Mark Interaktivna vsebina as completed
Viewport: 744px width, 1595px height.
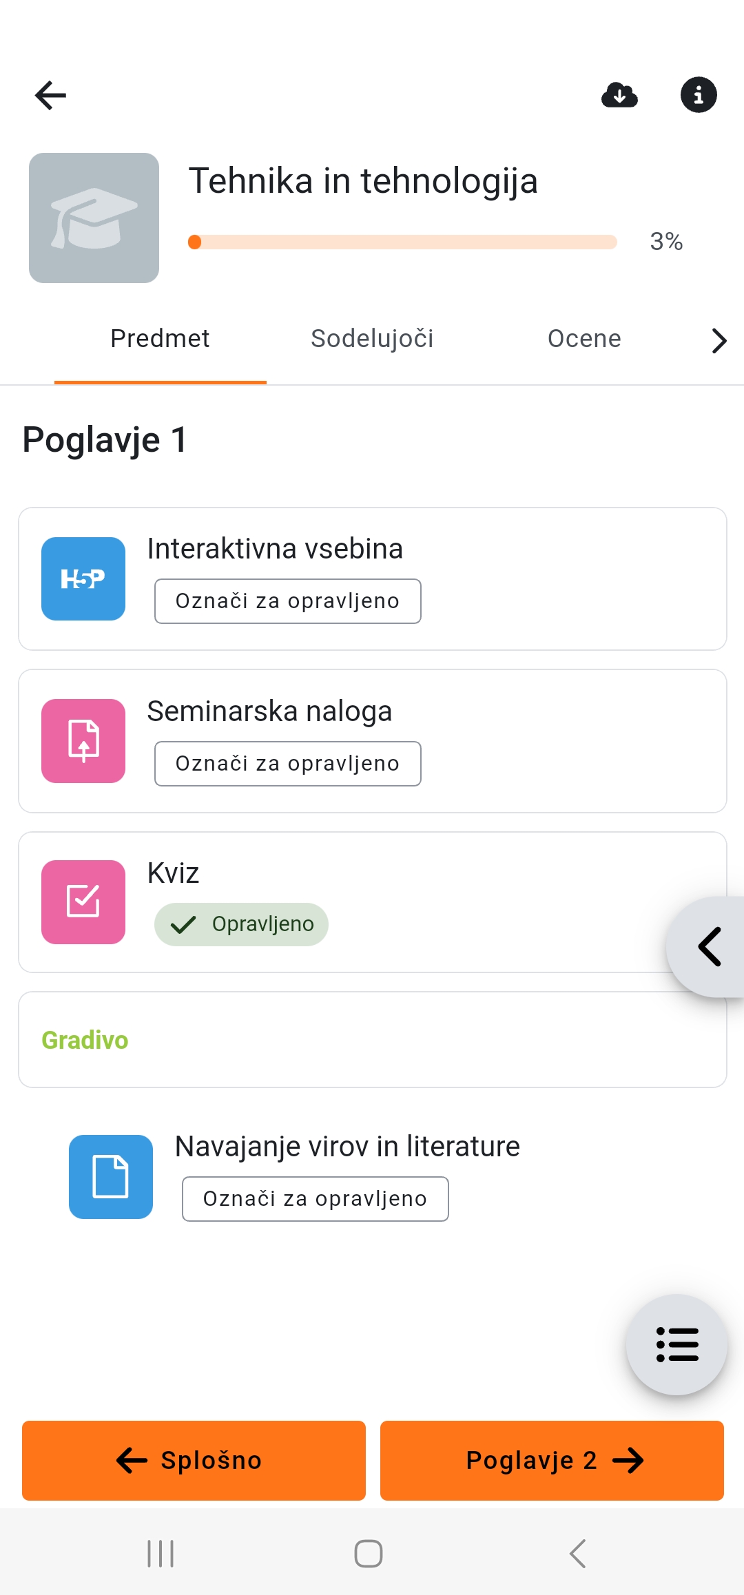click(288, 601)
